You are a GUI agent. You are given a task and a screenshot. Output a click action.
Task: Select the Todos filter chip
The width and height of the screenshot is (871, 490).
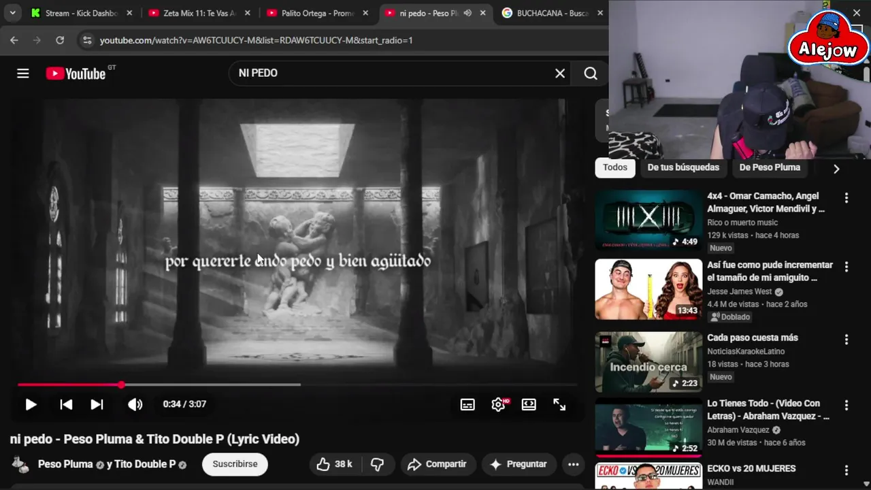click(x=615, y=167)
